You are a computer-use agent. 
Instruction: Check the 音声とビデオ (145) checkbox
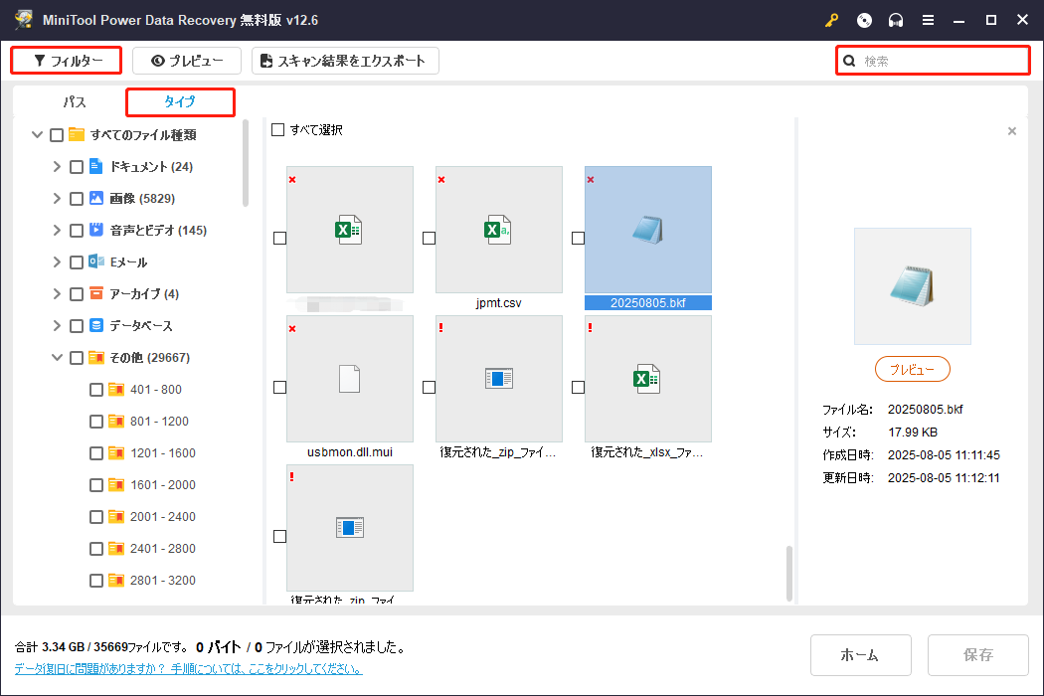pyautogui.click(x=77, y=231)
